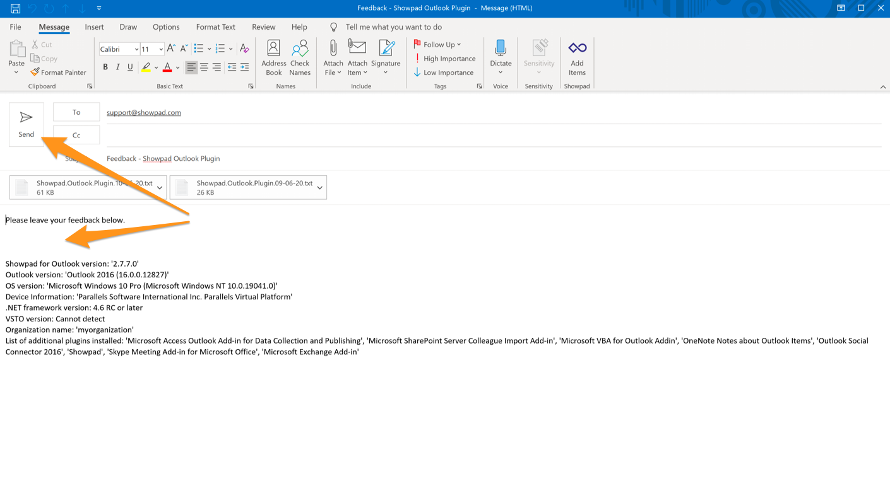890x479 pixels.
Task: Click in the body at Please leave your feedback
Action: 65,220
